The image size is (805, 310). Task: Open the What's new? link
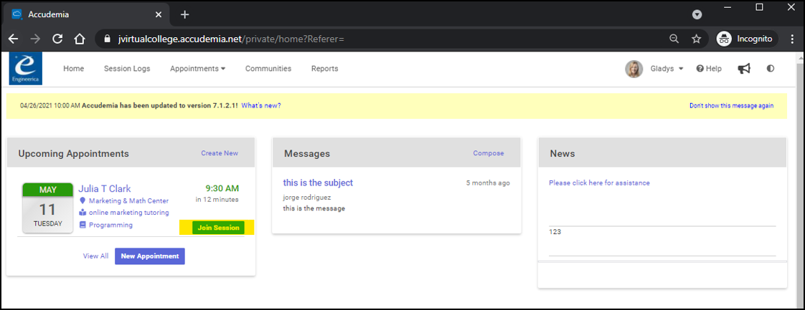pos(261,105)
